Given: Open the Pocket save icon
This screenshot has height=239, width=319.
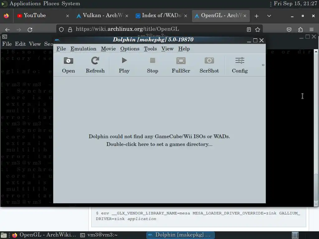Looking at the screenshot, I should tap(289, 30).
